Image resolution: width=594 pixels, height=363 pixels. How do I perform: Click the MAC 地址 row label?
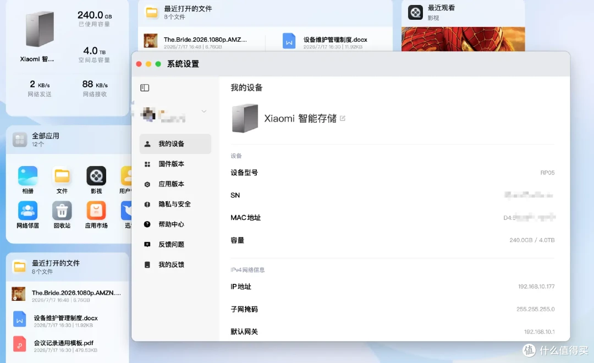[x=245, y=218]
